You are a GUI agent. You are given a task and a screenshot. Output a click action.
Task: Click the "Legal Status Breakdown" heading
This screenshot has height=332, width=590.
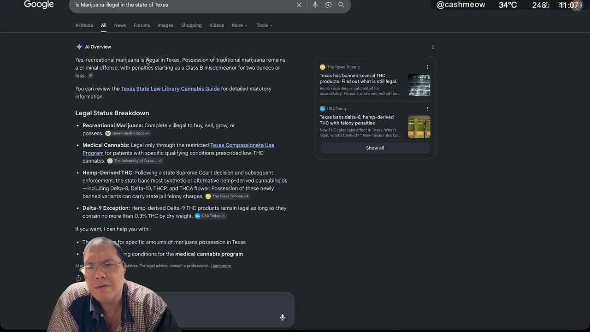[x=112, y=113]
